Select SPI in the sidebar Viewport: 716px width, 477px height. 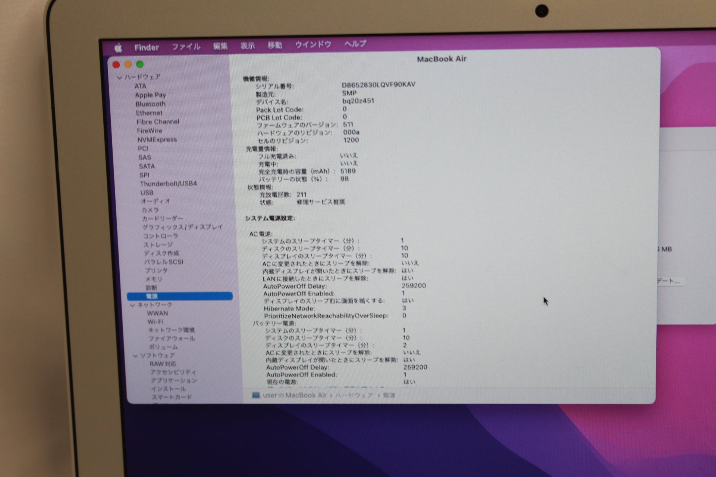tap(144, 175)
